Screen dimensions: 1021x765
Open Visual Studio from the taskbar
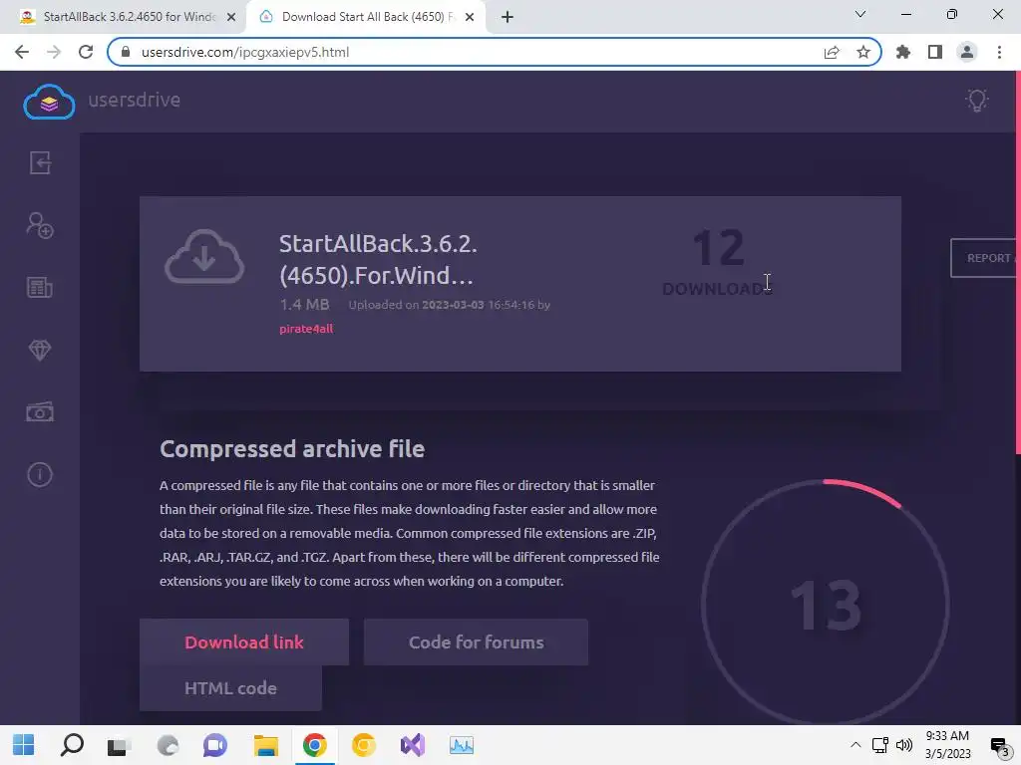click(x=412, y=745)
